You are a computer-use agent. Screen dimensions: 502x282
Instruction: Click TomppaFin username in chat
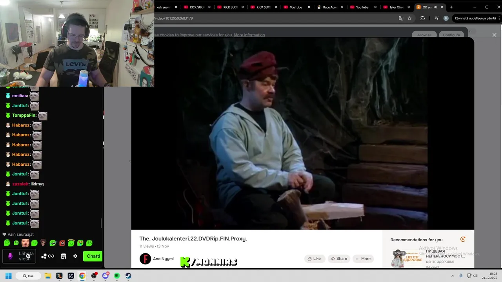[24, 116]
